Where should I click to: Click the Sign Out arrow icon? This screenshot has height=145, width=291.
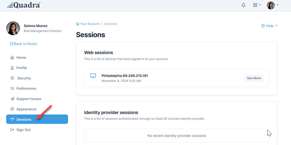[12, 130]
